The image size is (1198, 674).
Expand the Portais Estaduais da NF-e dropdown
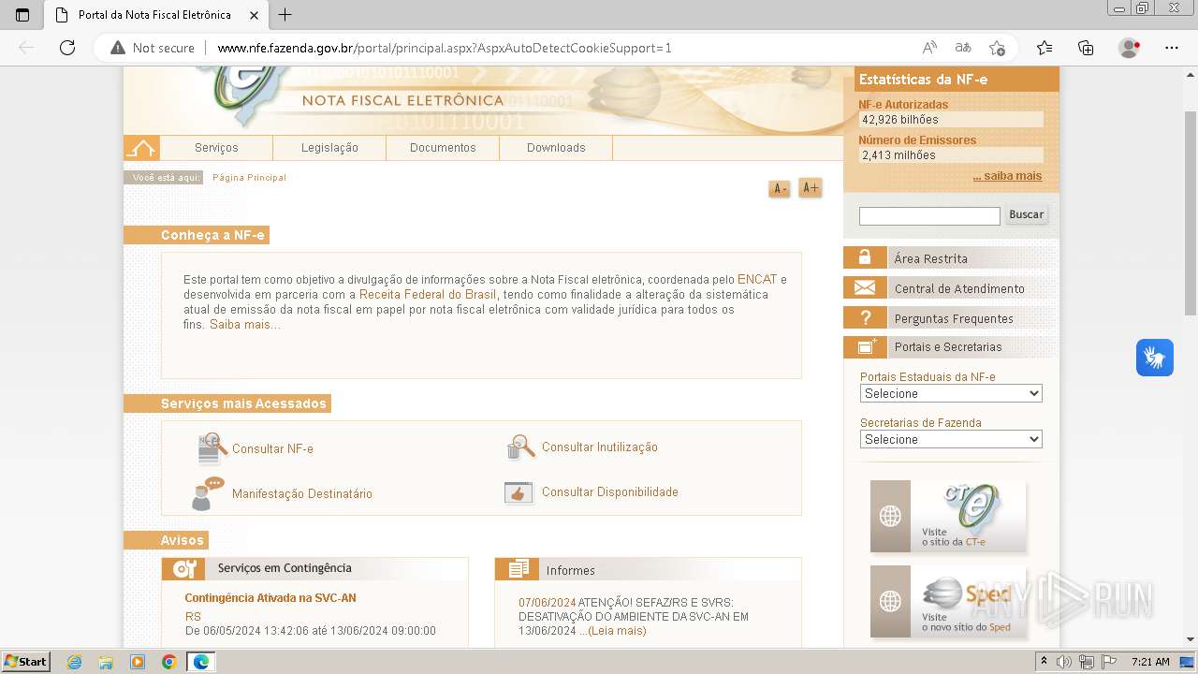[951, 394]
